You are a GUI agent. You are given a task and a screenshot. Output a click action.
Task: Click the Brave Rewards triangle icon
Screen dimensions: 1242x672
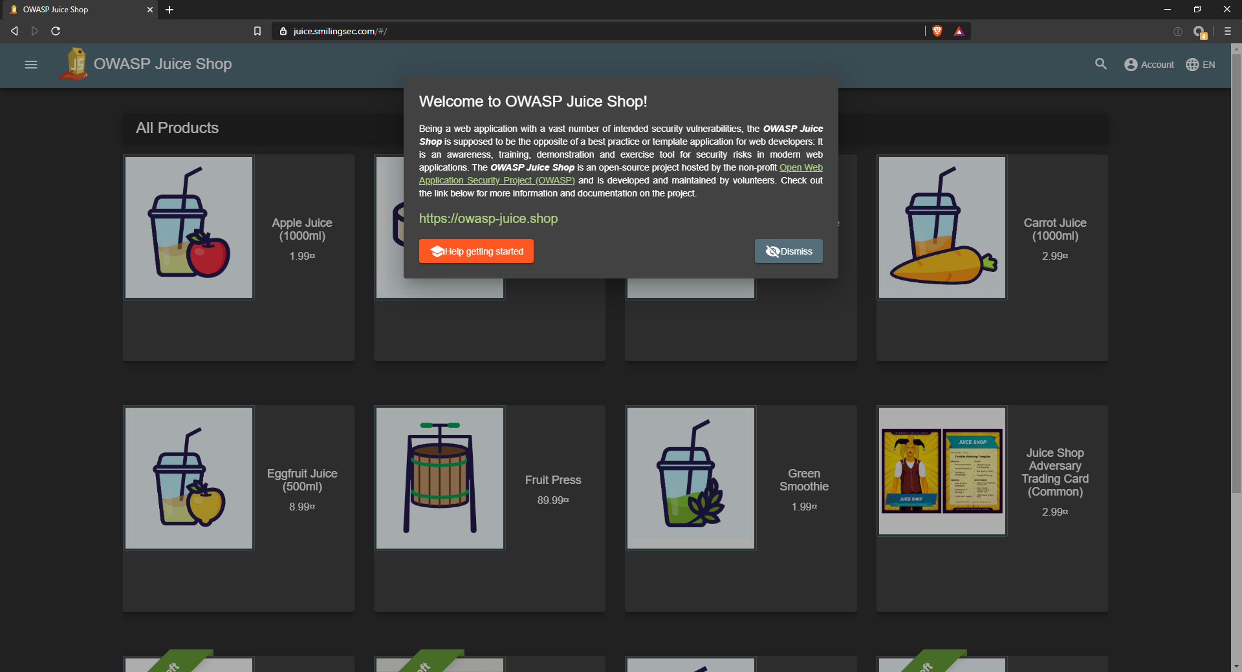tap(959, 31)
